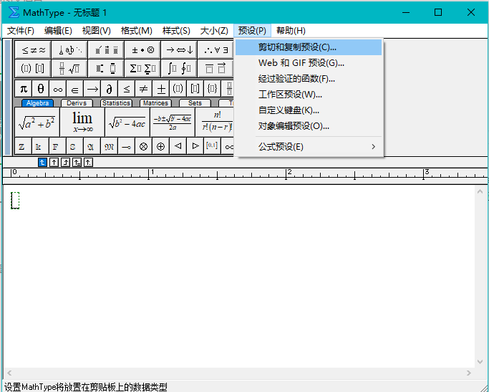Open the 文件(F) menu
Image resolution: width=489 pixels, height=392 pixels.
tap(21, 31)
